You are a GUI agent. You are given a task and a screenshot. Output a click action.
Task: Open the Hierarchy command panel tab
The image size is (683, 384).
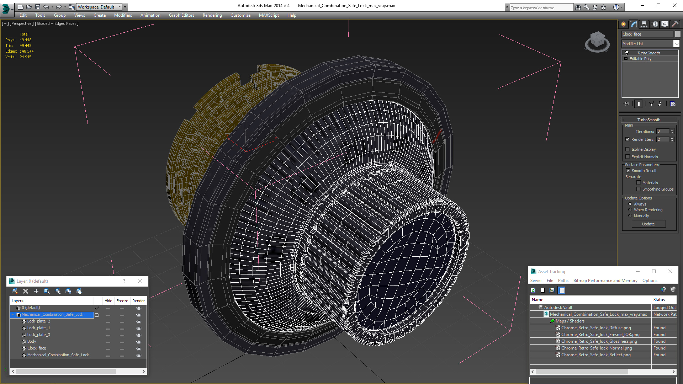point(644,24)
